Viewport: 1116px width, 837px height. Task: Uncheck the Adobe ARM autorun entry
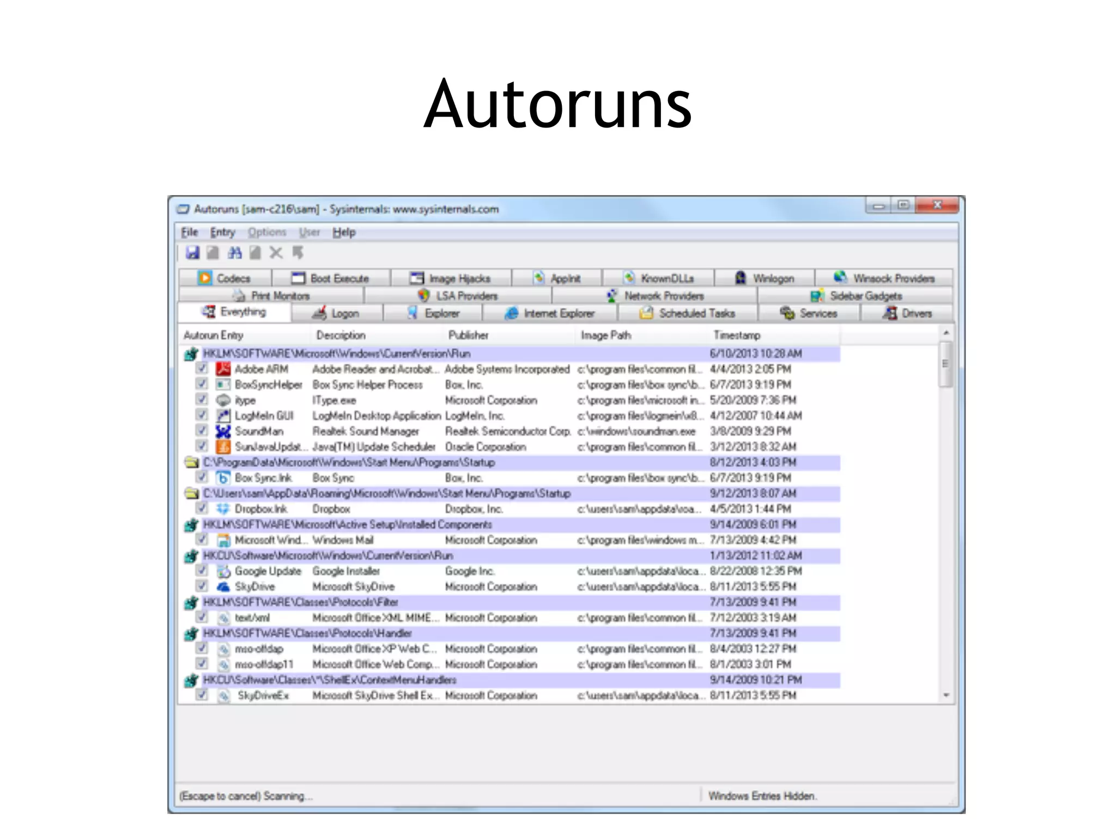point(202,368)
